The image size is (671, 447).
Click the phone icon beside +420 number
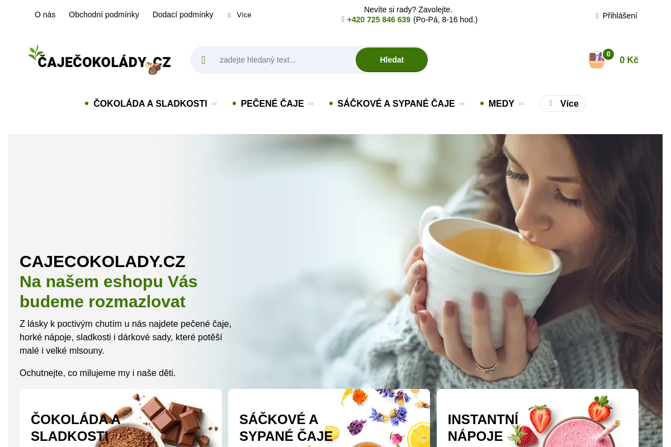(343, 20)
